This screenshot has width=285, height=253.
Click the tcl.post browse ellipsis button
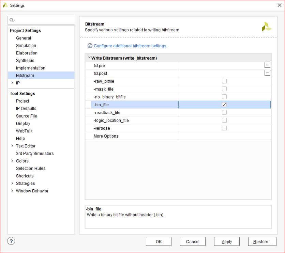point(267,73)
